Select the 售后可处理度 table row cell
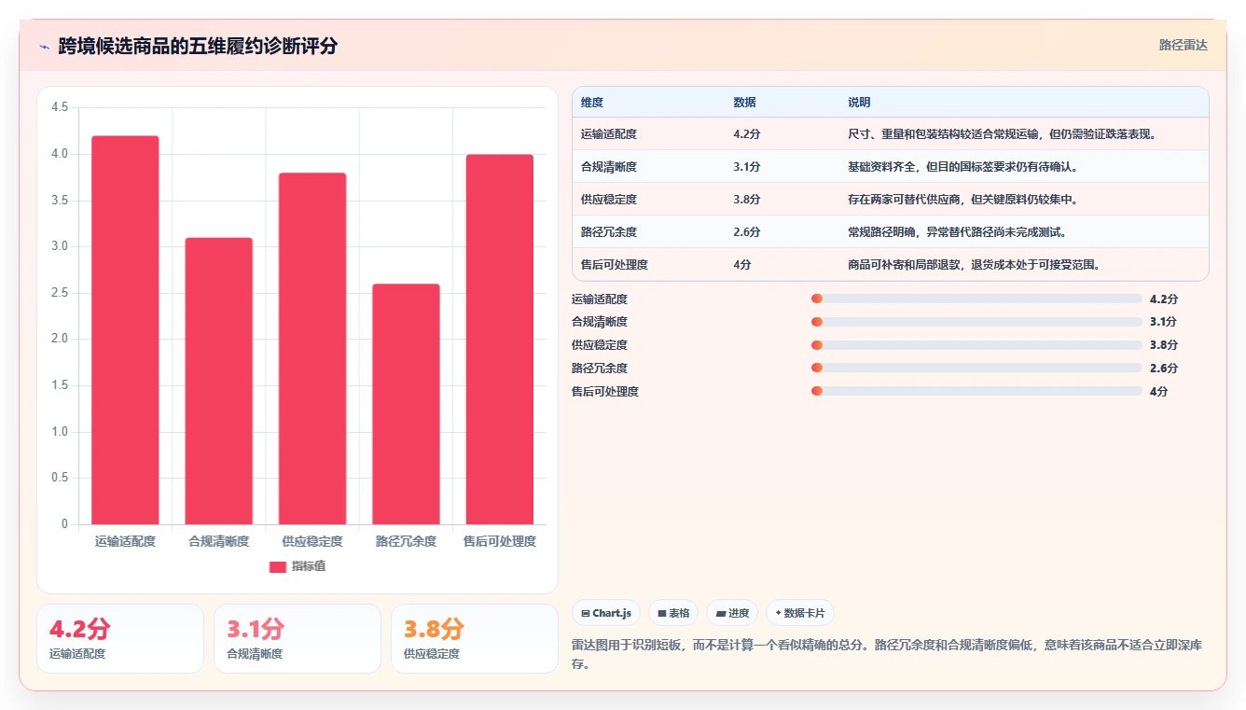The image size is (1246, 710). [615, 265]
